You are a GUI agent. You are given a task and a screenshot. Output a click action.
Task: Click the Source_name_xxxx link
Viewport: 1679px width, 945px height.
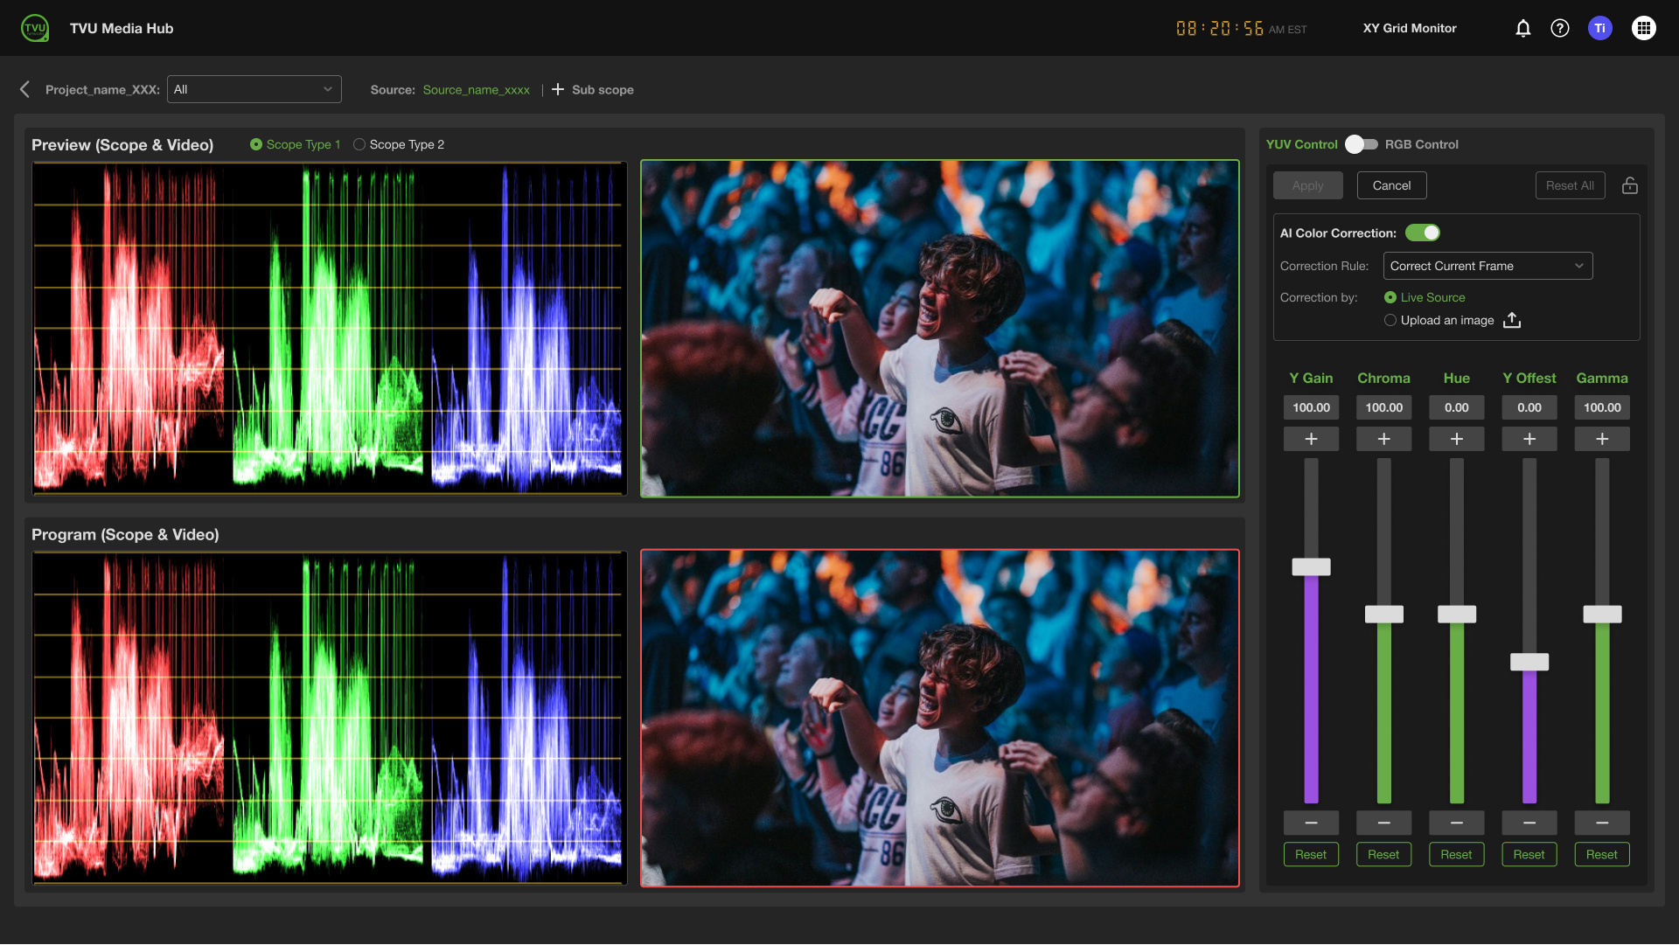tap(477, 90)
